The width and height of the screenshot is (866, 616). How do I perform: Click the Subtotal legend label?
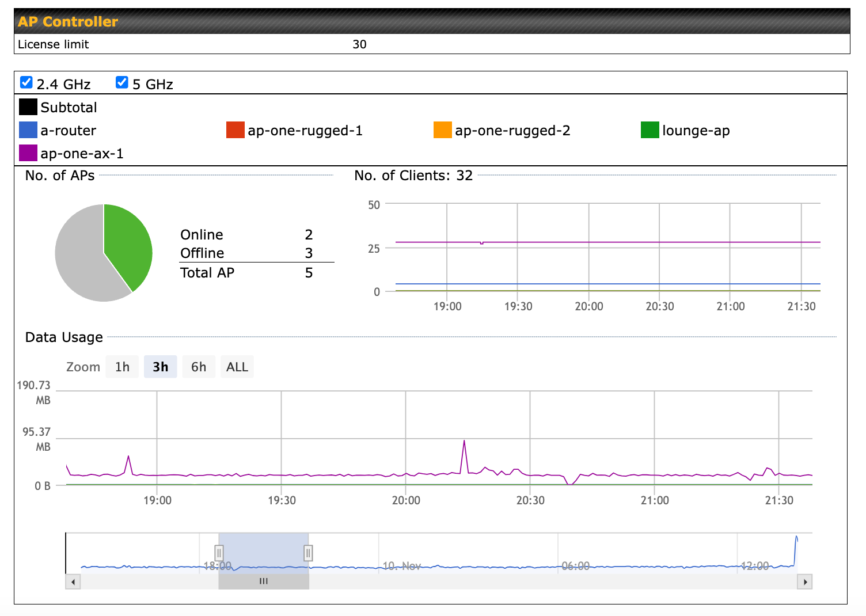69,107
